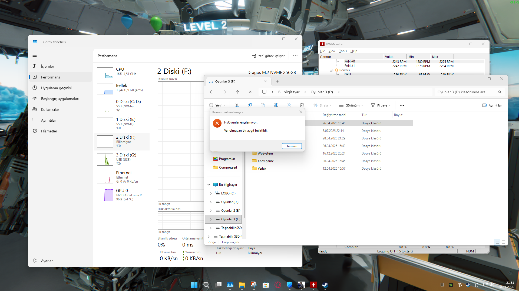Collapse Bu bilgisayar in the navigation tree
The width and height of the screenshot is (519, 291).
pyautogui.click(x=209, y=184)
